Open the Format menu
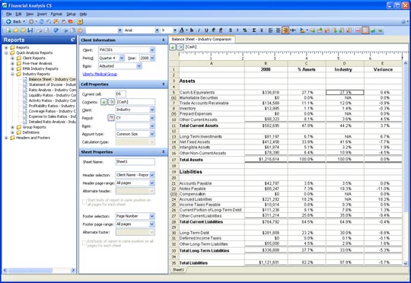 tap(56, 14)
